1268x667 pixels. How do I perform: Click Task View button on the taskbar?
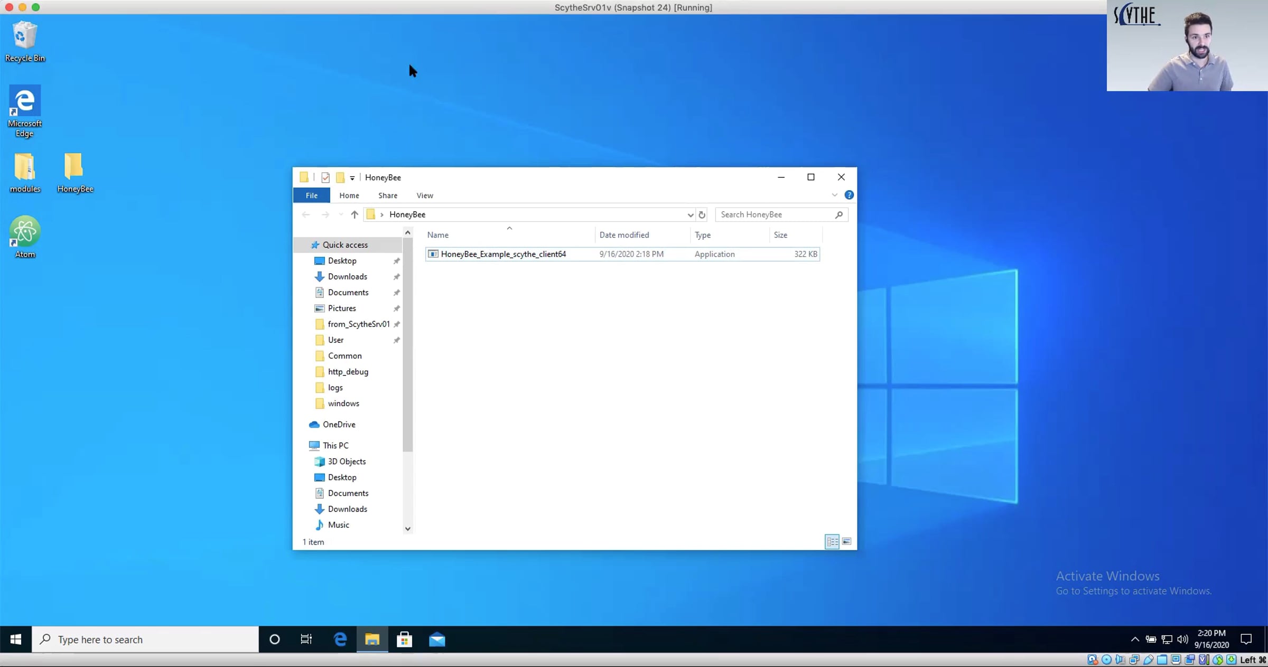point(306,640)
